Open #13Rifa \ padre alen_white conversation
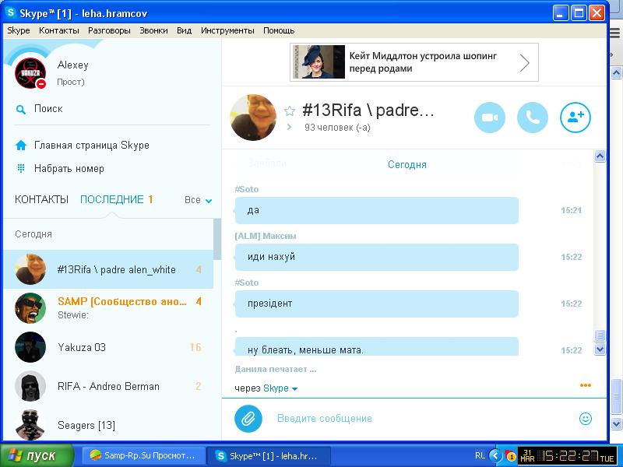623x467 pixels. [108, 269]
